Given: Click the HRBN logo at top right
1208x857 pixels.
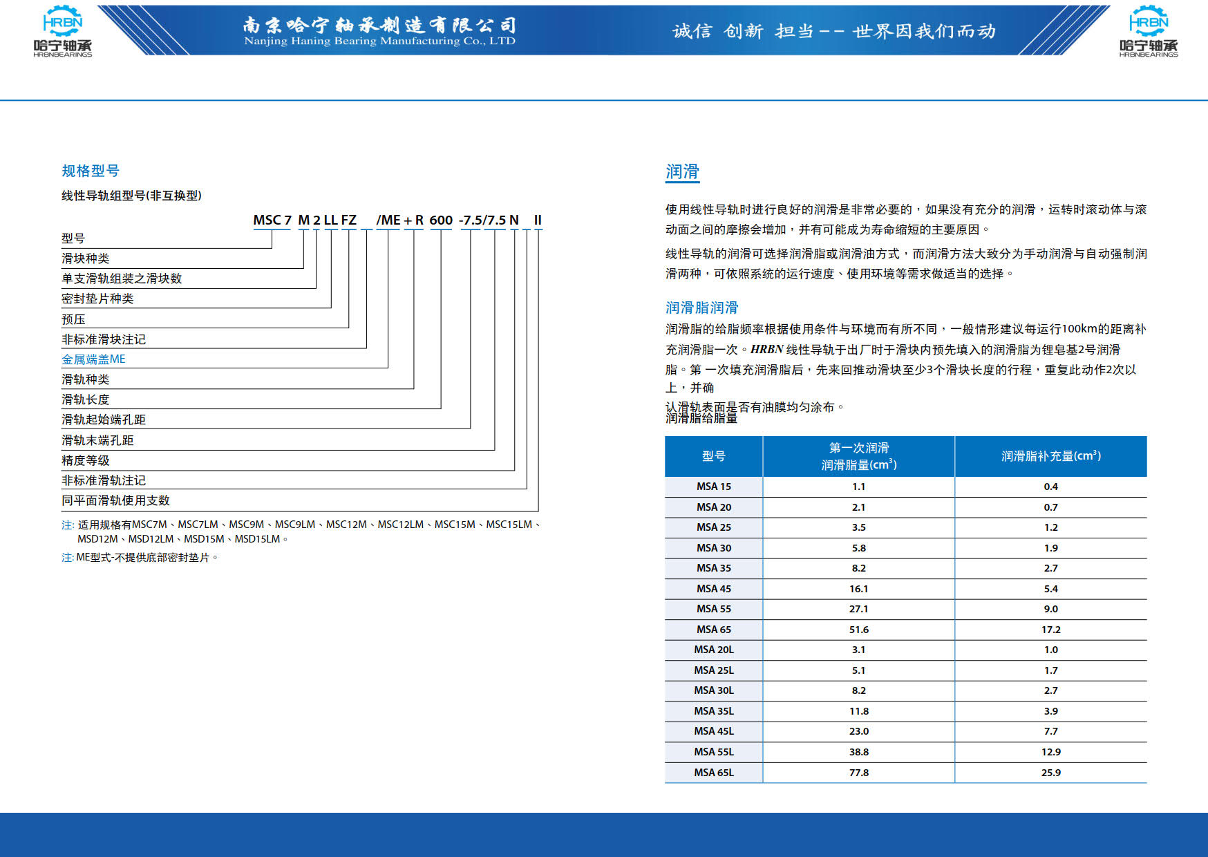Looking at the screenshot, I should (x=1149, y=31).
